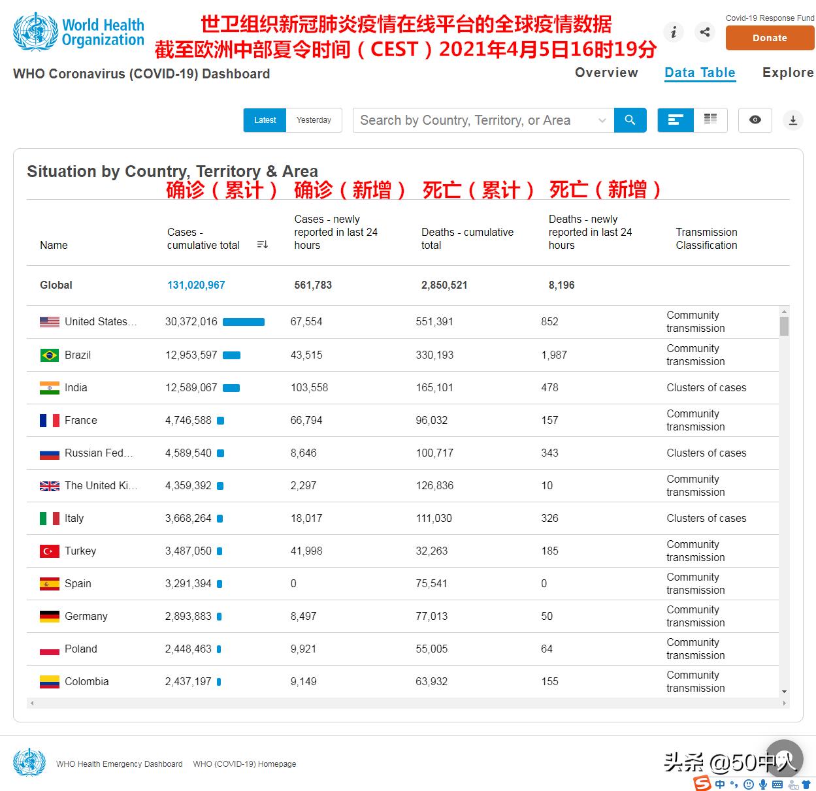This screenshot has width=816, height=791.
Task: Click the Italy flag icon
Action: (50, 518)
